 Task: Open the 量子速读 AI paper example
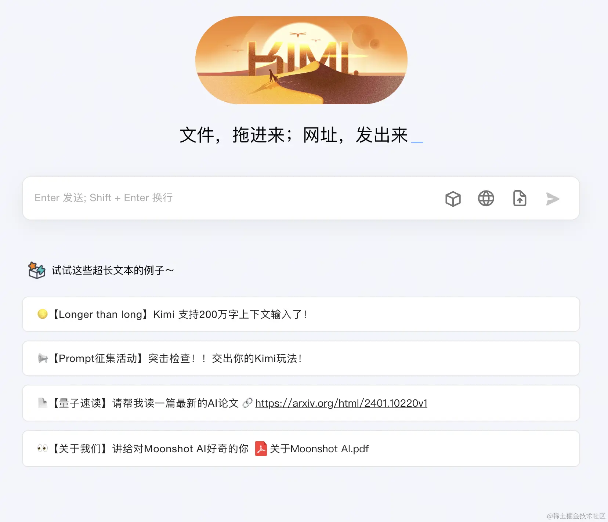301,403
